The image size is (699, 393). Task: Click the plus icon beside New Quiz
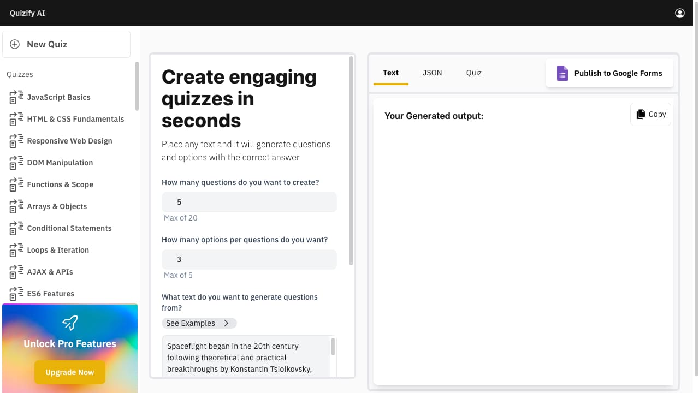coord(15,44)
